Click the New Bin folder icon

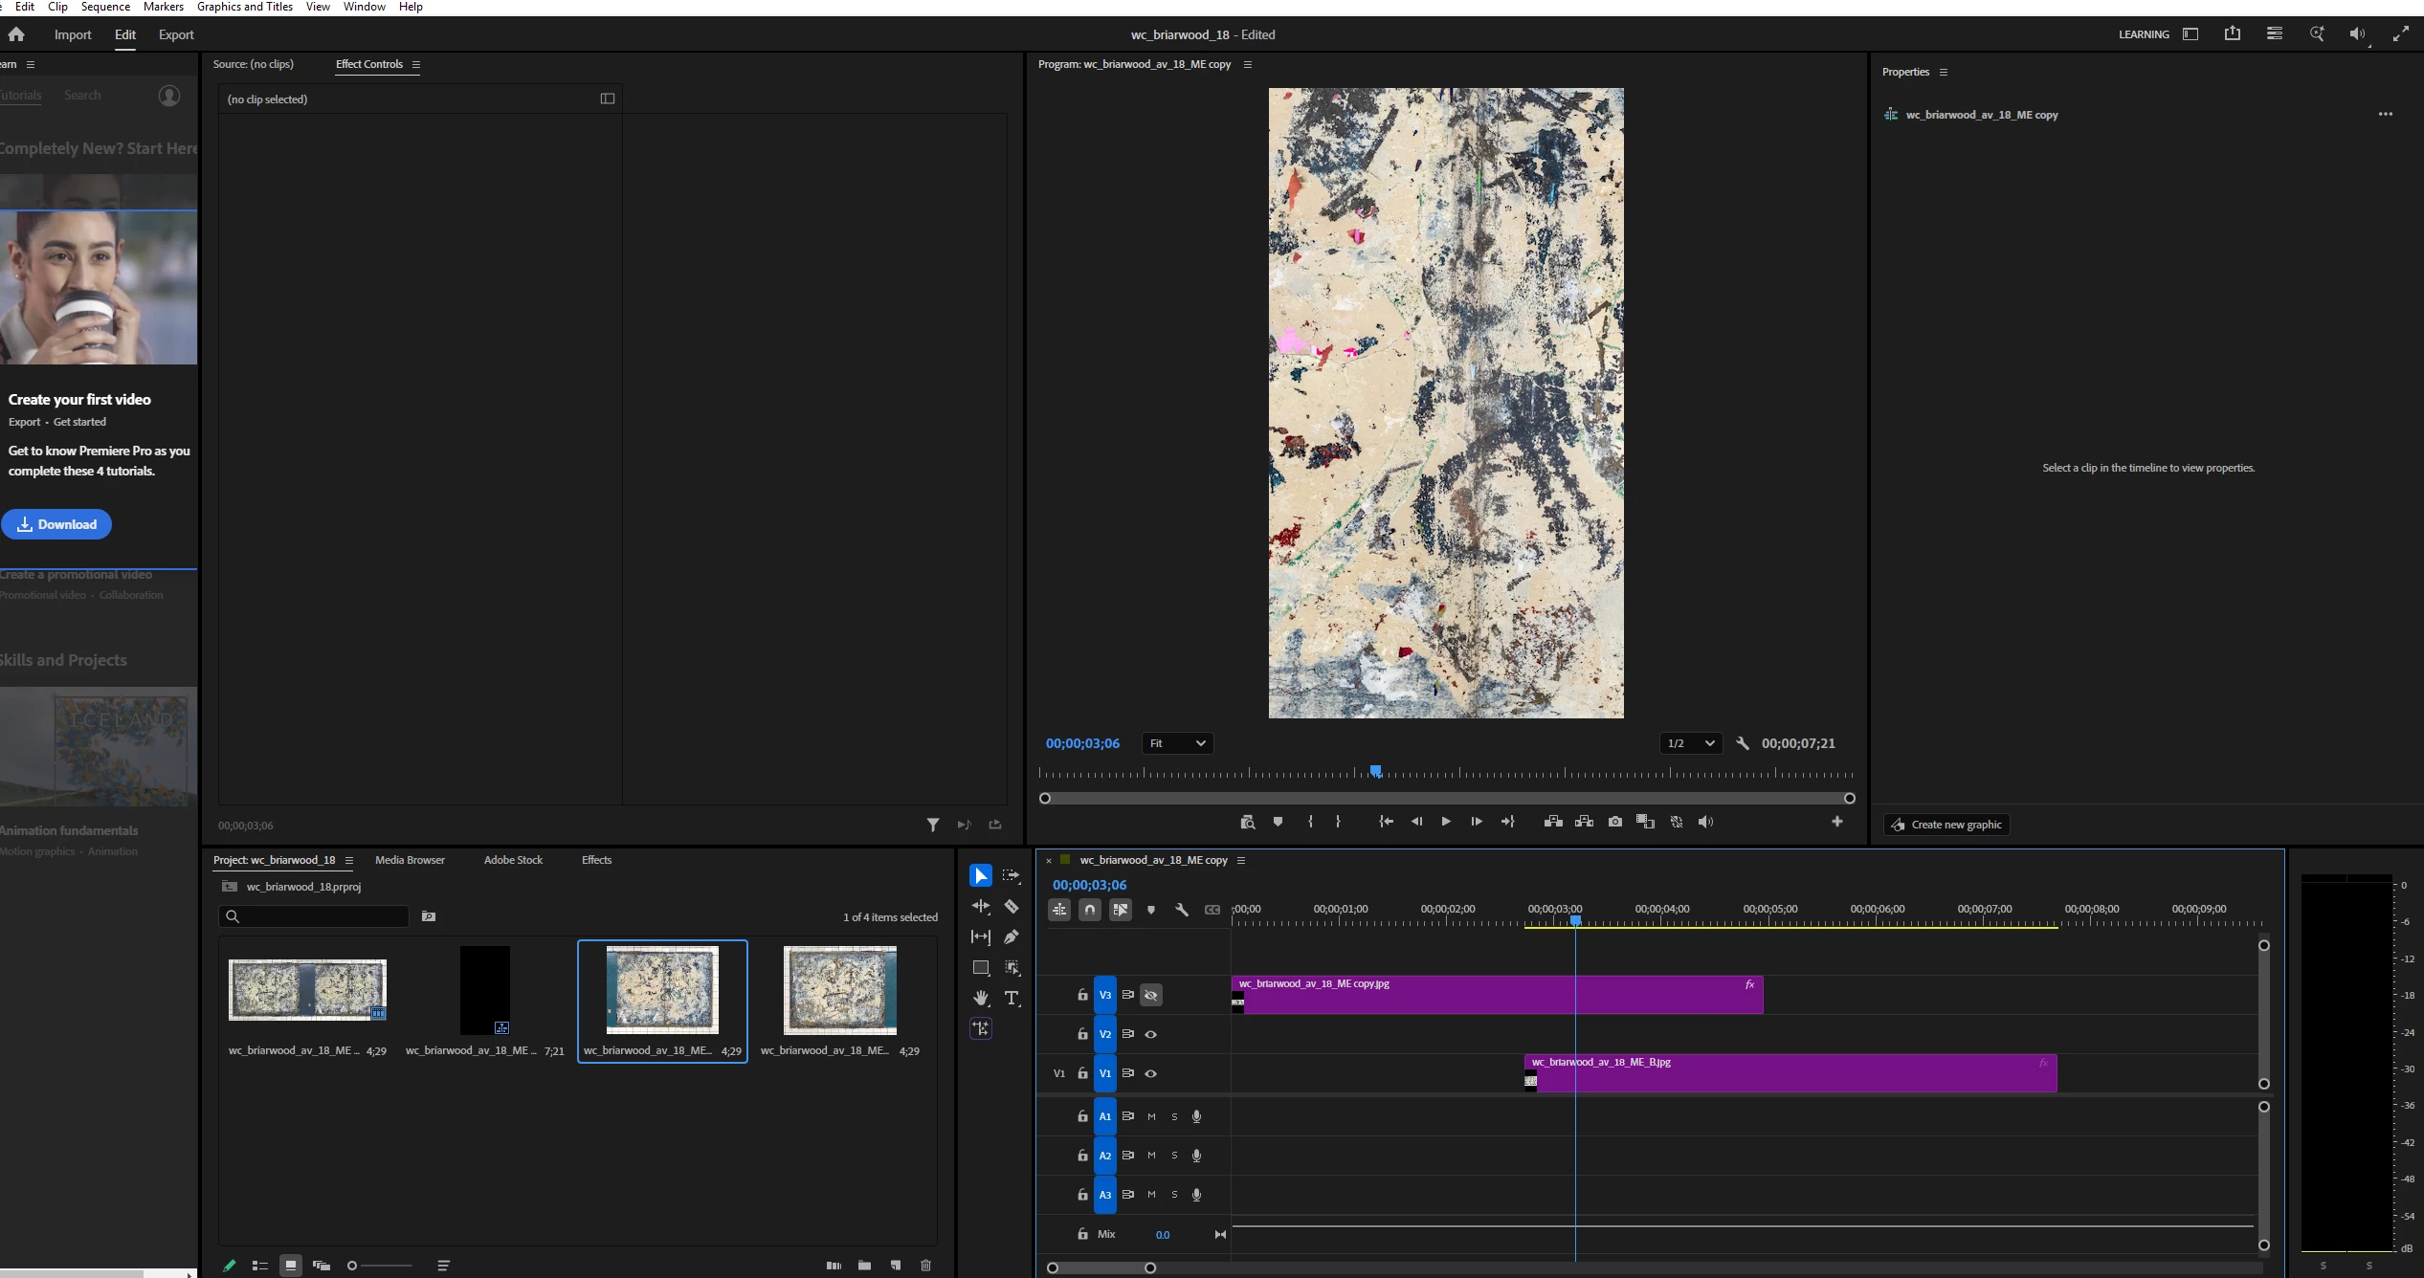click(864, 1266)
